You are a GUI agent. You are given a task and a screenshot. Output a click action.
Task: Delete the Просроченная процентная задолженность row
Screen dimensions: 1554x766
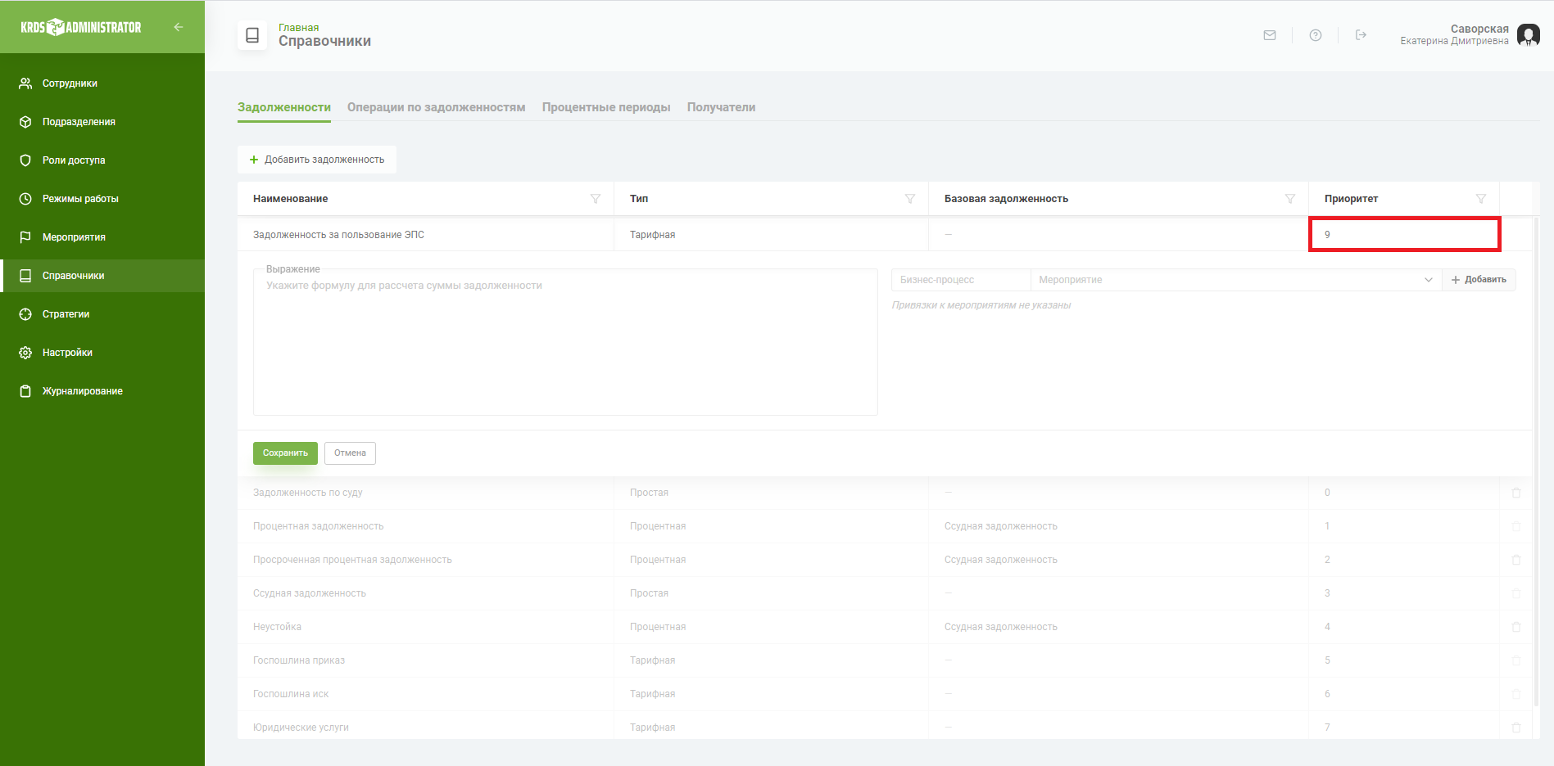(x=1516, y=560)
